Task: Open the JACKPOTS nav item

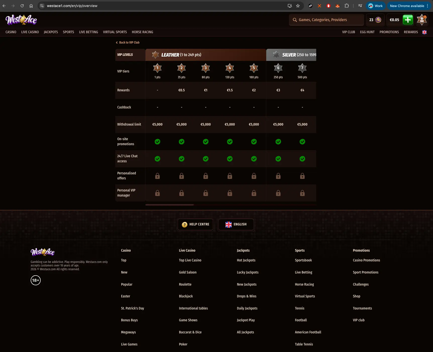Action: coord(51,32)
